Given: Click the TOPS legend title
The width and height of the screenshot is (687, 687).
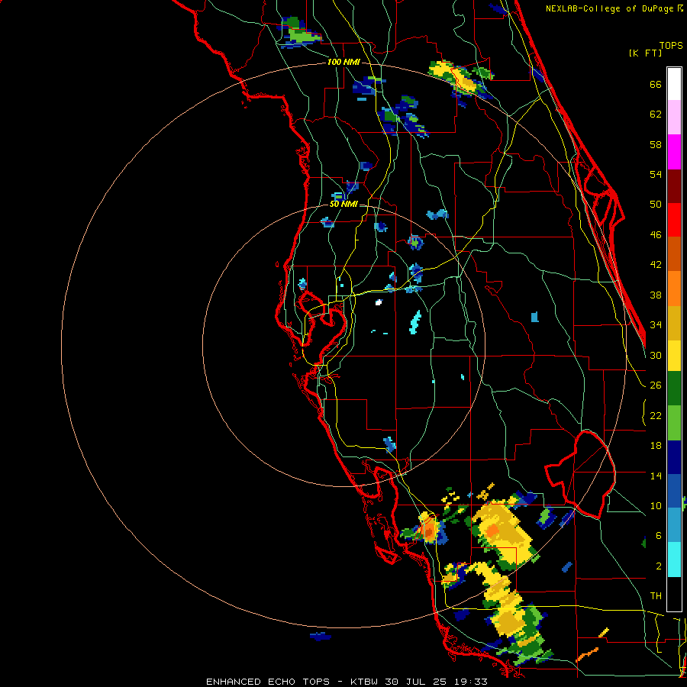Looking at the screenshot, I should point(671,45).
